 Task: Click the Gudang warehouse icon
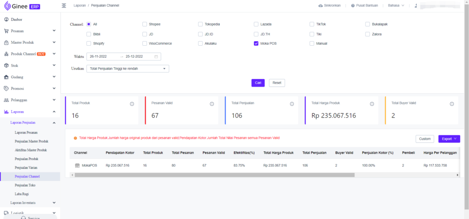coord(6,77)
